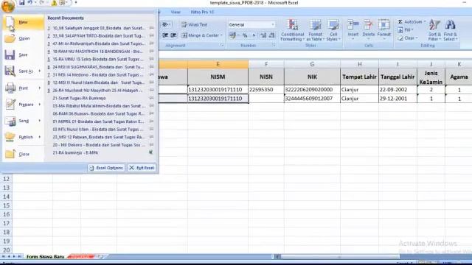Open the Merge & Center dropdown arrow
Screen dimensions: 472x265
coord(221,35)
